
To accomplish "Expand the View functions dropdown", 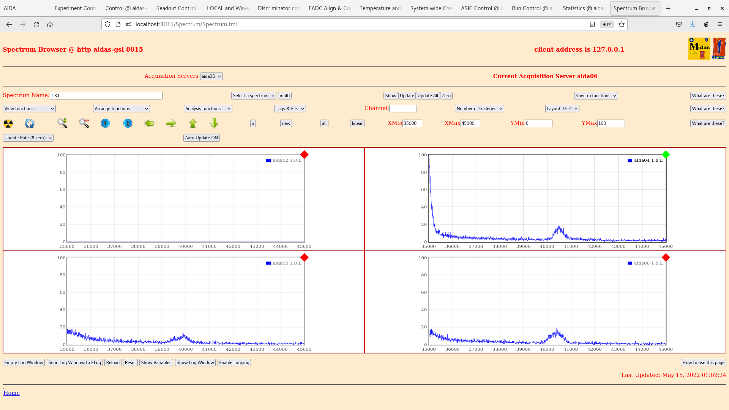I will pos(29,109).
